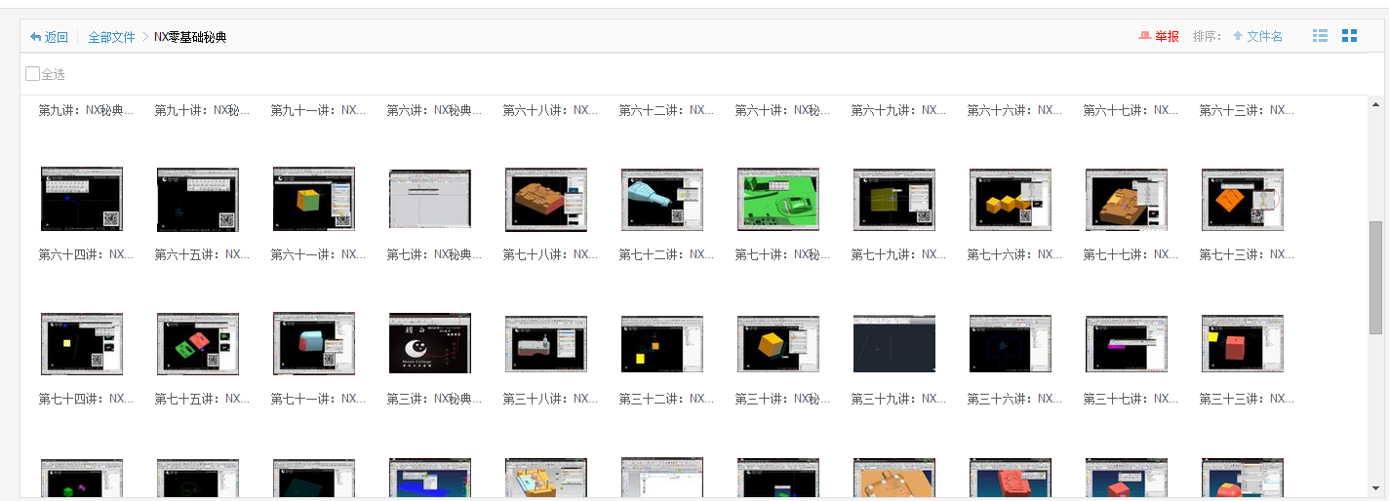Click the 举报 report link text
The width and height of the screenshot is (1389, 501).
click(x=1167, y=36)
